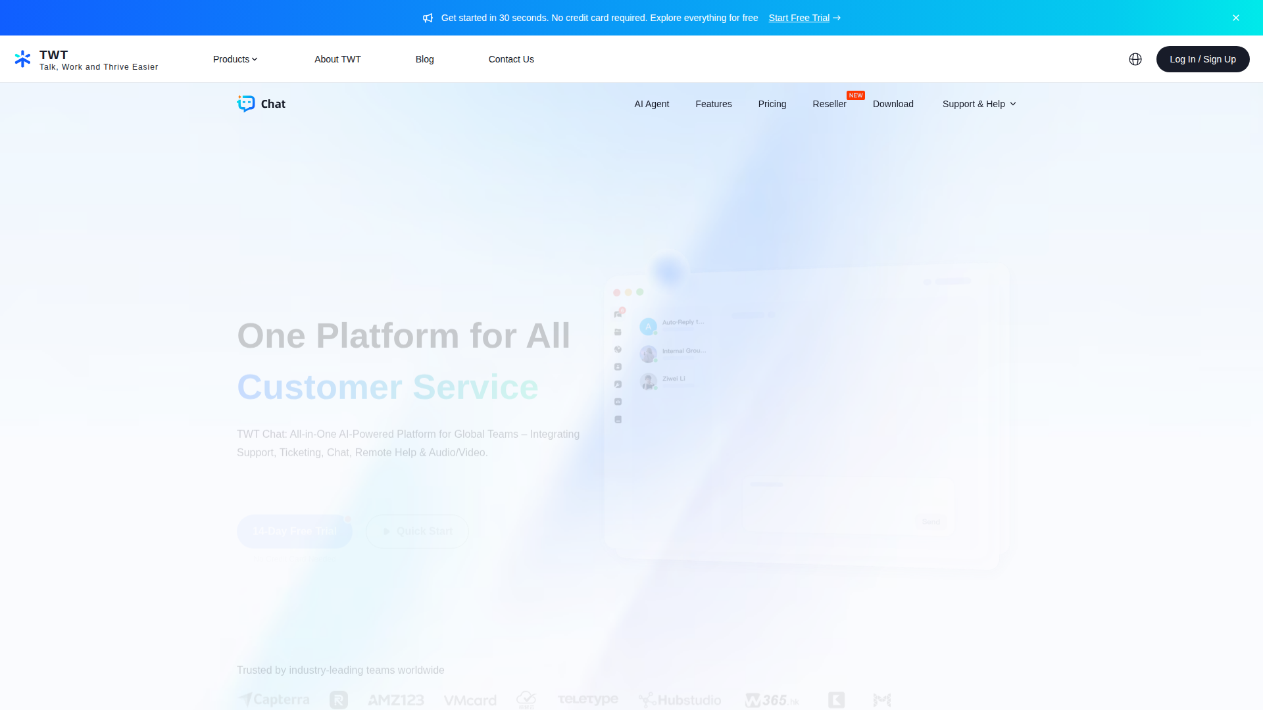View the Features page
Viewport: 1263px width, 710px height.
pyautogui.click(x=714, y=104)
